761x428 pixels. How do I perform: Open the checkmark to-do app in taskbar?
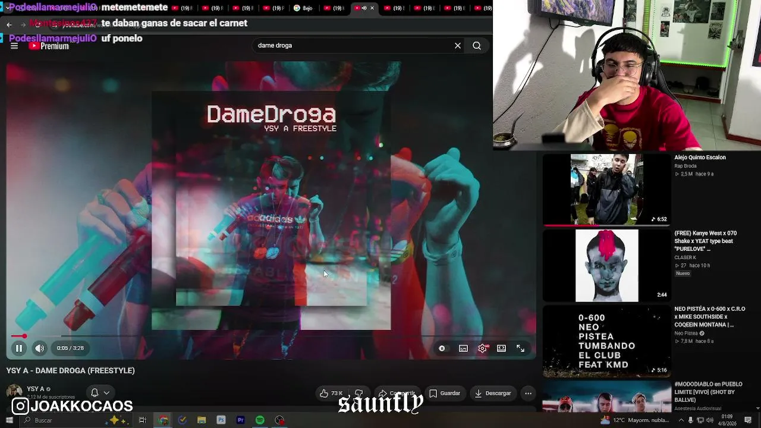183,420
